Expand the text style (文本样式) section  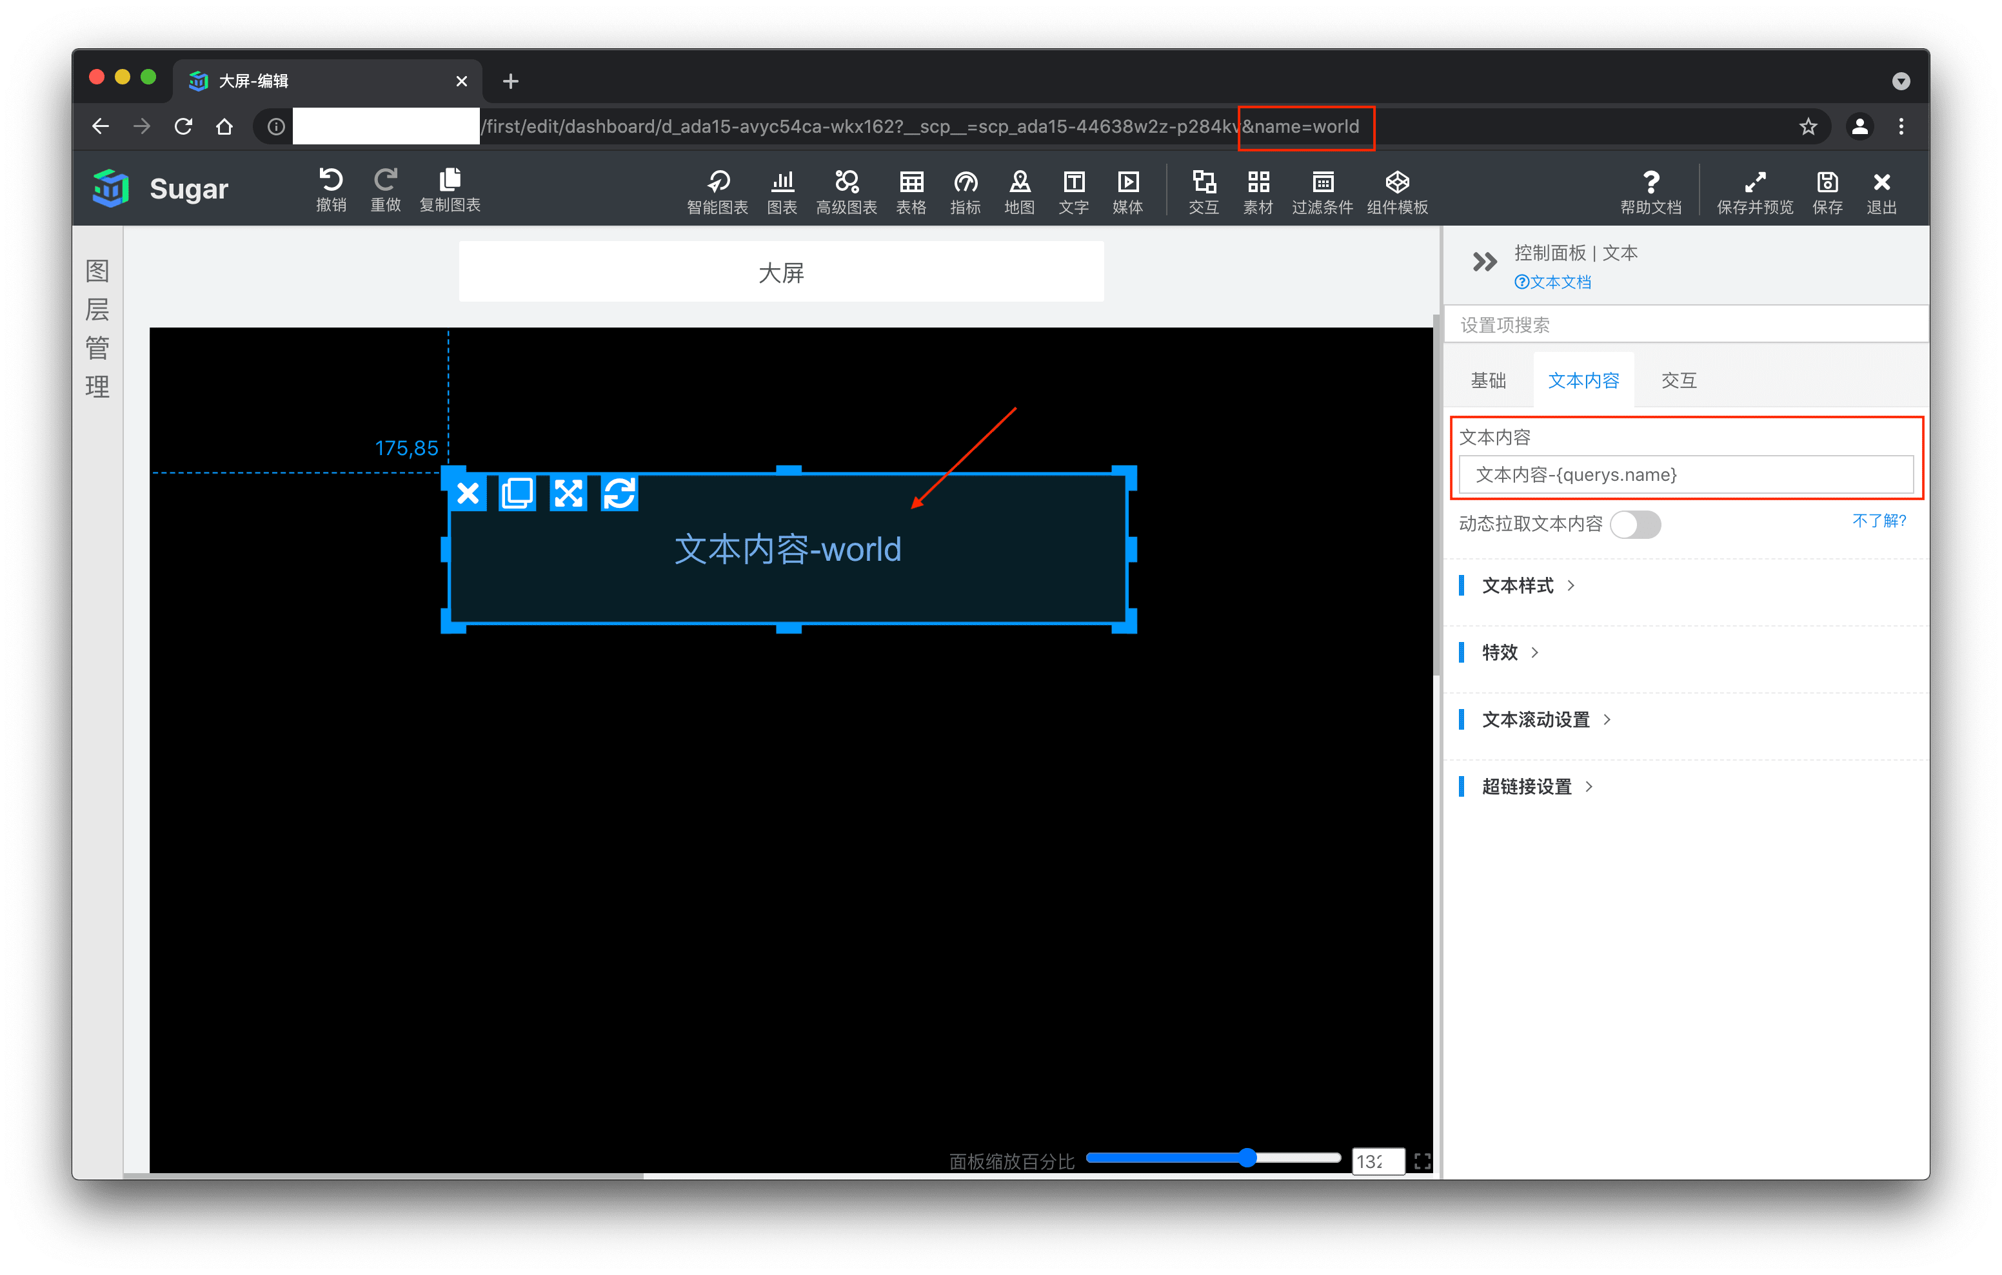1528,585
